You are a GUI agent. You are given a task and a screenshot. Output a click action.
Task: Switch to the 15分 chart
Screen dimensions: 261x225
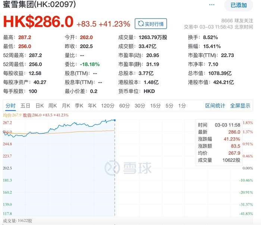[155, 105]
